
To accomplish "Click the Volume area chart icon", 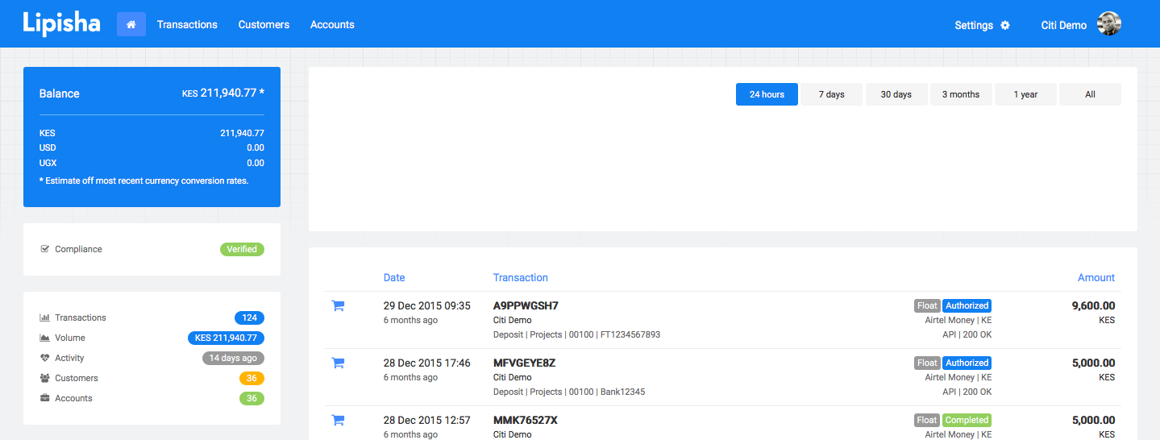I will 45,338.
